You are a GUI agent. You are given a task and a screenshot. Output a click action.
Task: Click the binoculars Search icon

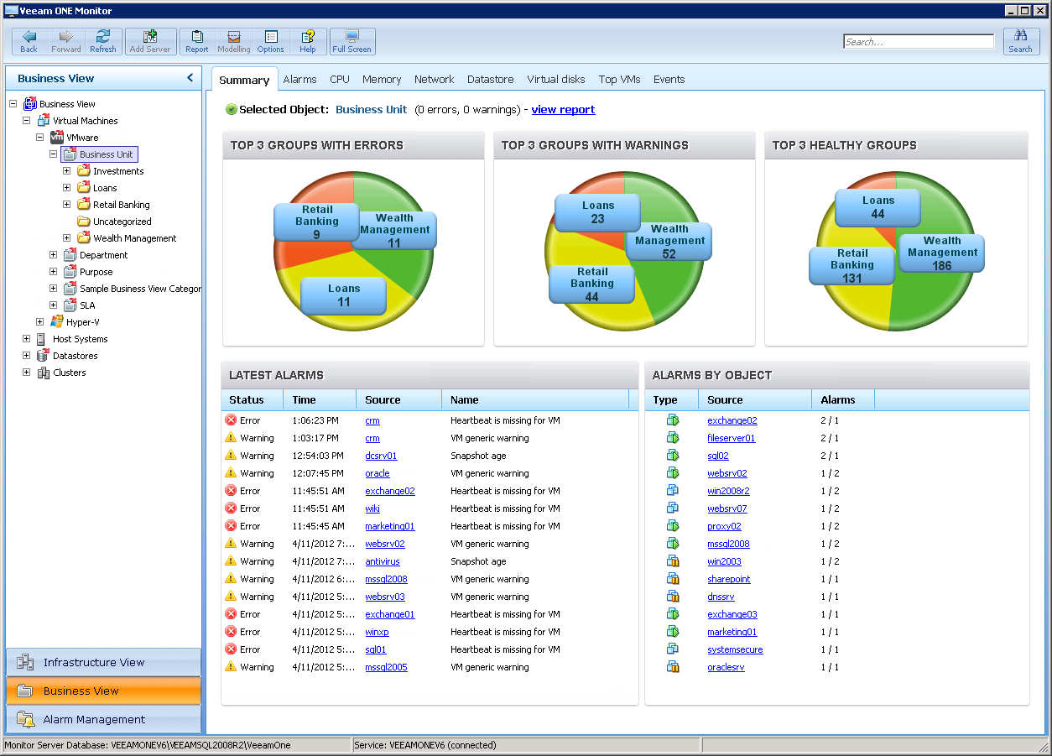1020,41
